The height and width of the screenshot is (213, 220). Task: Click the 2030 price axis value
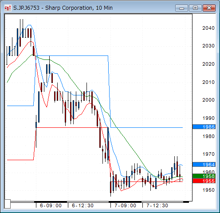(208, 46)
